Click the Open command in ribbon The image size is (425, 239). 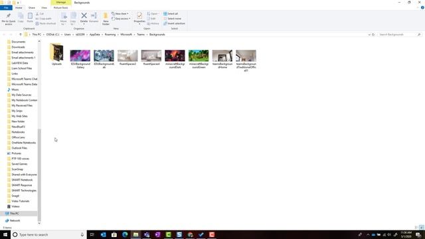coord(153,13)
